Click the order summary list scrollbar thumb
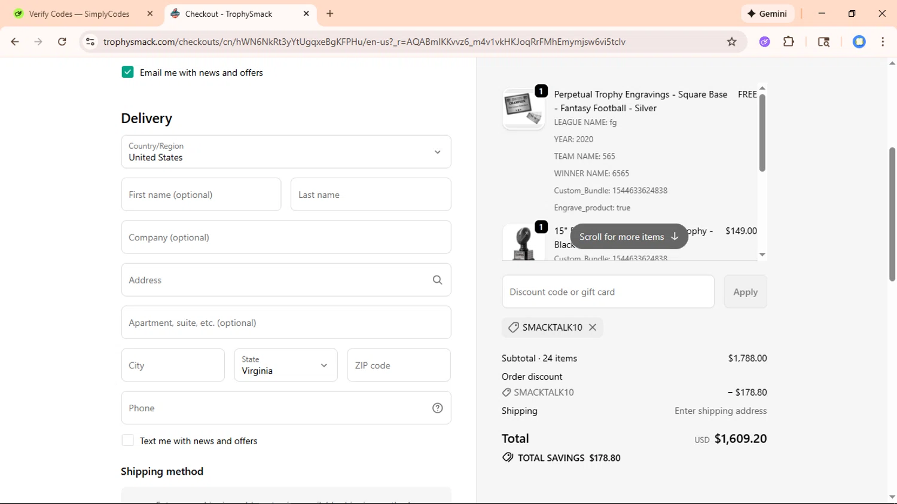This screenshot has height=504, width=897. pos(762,133)
